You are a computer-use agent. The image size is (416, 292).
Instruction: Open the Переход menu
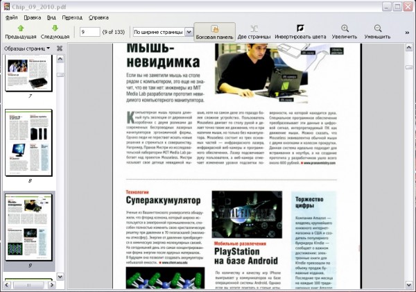click(x=72, y=17)
